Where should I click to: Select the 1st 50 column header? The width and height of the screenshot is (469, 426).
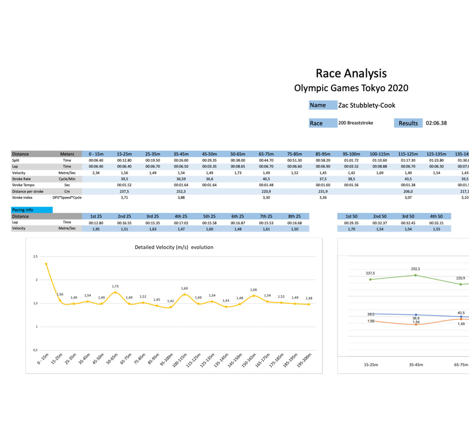[351, 216]
